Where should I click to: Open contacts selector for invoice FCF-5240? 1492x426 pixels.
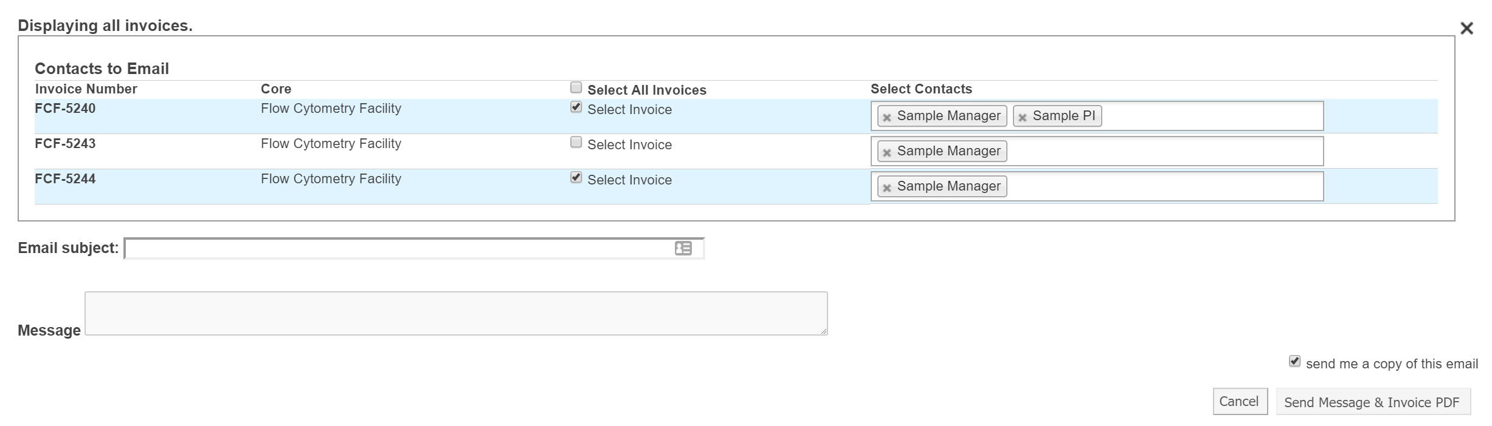[1210, 116]
